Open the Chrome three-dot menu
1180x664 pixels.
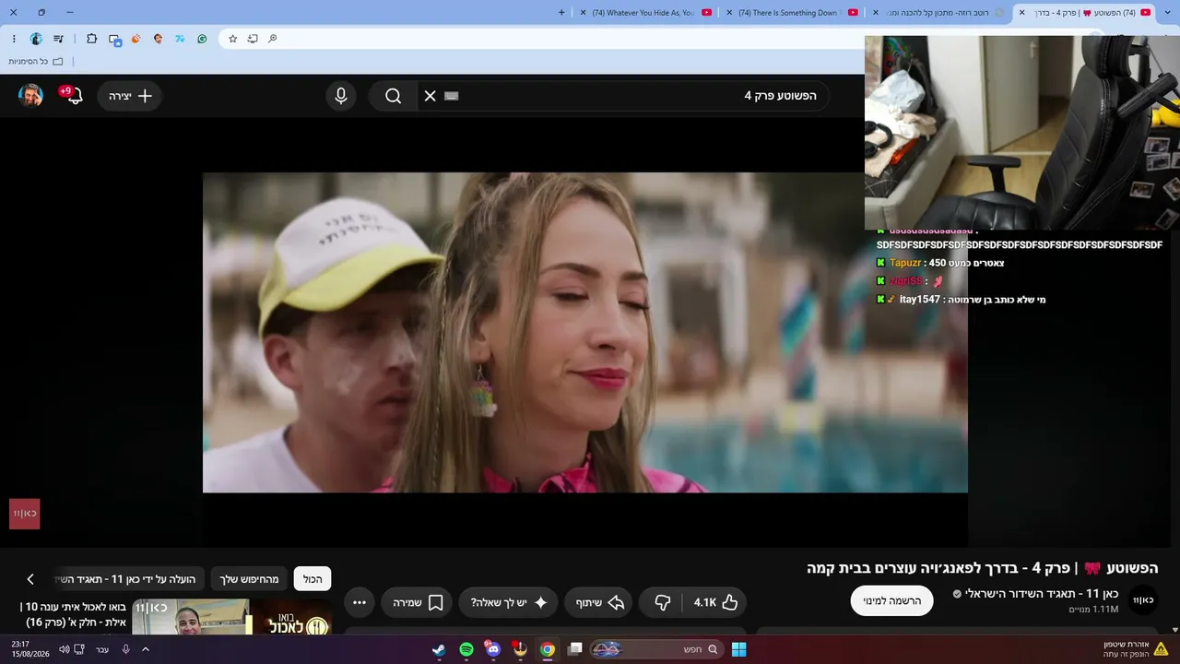[14, 39]
